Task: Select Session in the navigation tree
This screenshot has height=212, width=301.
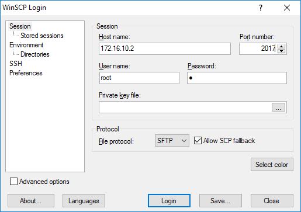Action: point(20,26)
